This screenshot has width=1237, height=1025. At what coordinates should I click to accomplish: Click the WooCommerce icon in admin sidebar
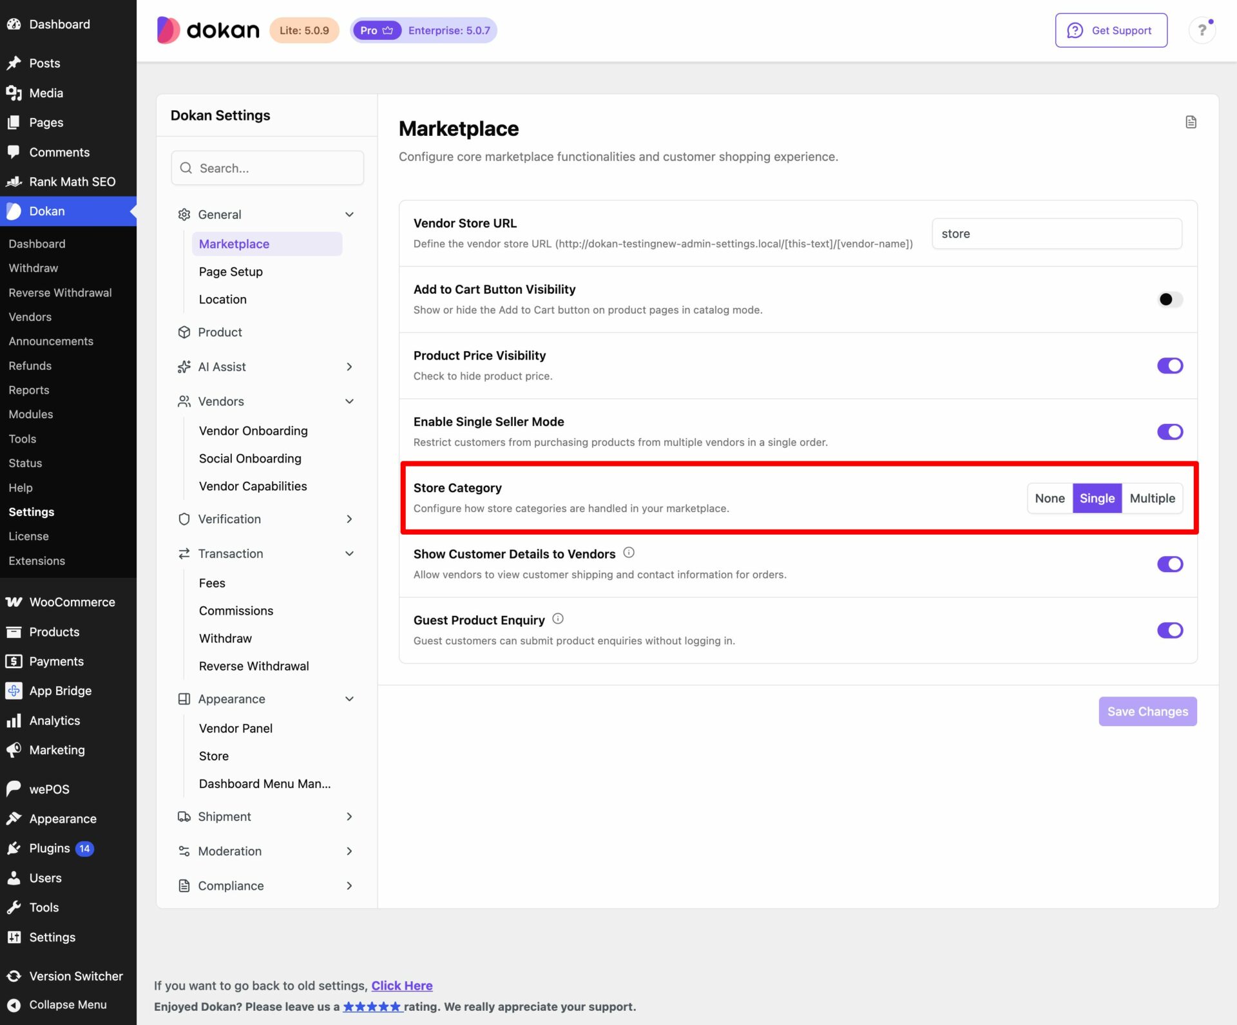coord(14,602)
